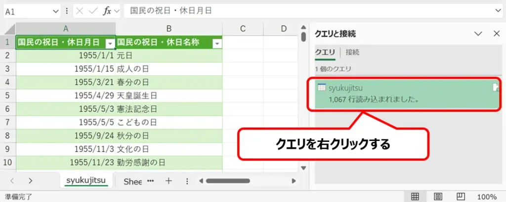
Task: Open the Insert Function fx button
Action: click(107, 11)
